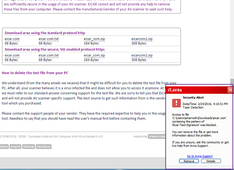
Task: Click the Avira logo in popup header
Action: [175, 90]
